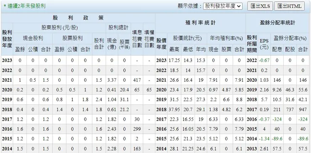Click the EPS (元) header
This screenshot has width=311, height=153.
click(x=264, y=44)
